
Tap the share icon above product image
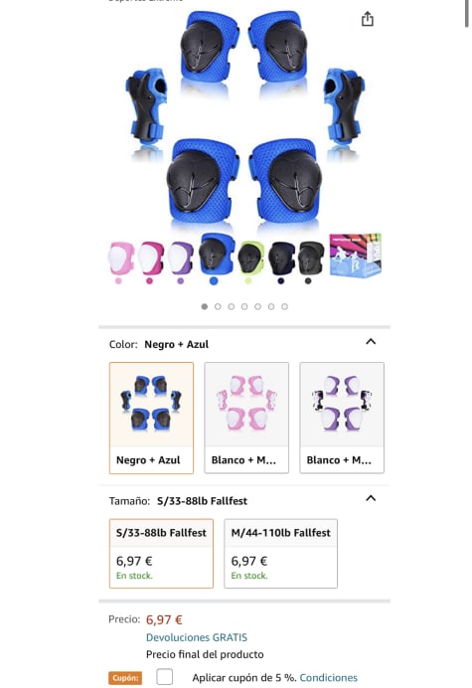point(367,19)
